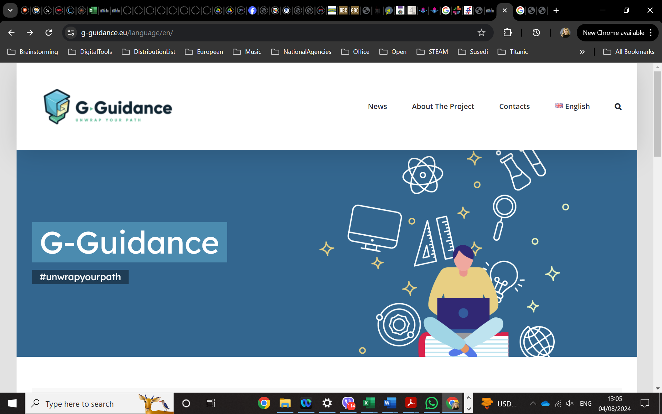Open a new browser tab with plus
The width and height of the screenshot is (662, 414).
pos(556,10)
